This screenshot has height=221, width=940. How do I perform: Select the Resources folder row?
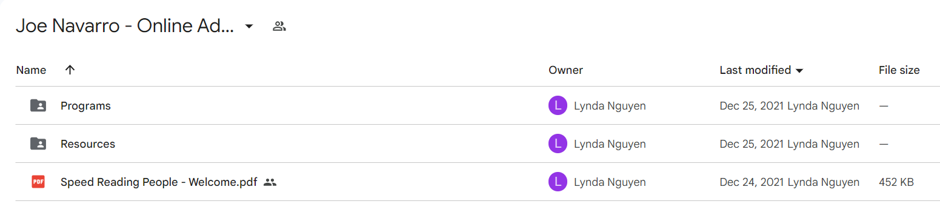point(470,144)
